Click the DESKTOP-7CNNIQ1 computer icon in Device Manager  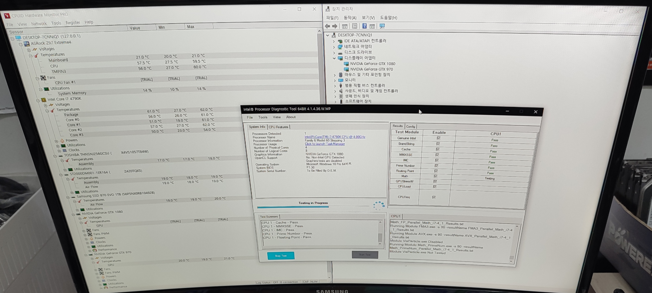(334, 35)
